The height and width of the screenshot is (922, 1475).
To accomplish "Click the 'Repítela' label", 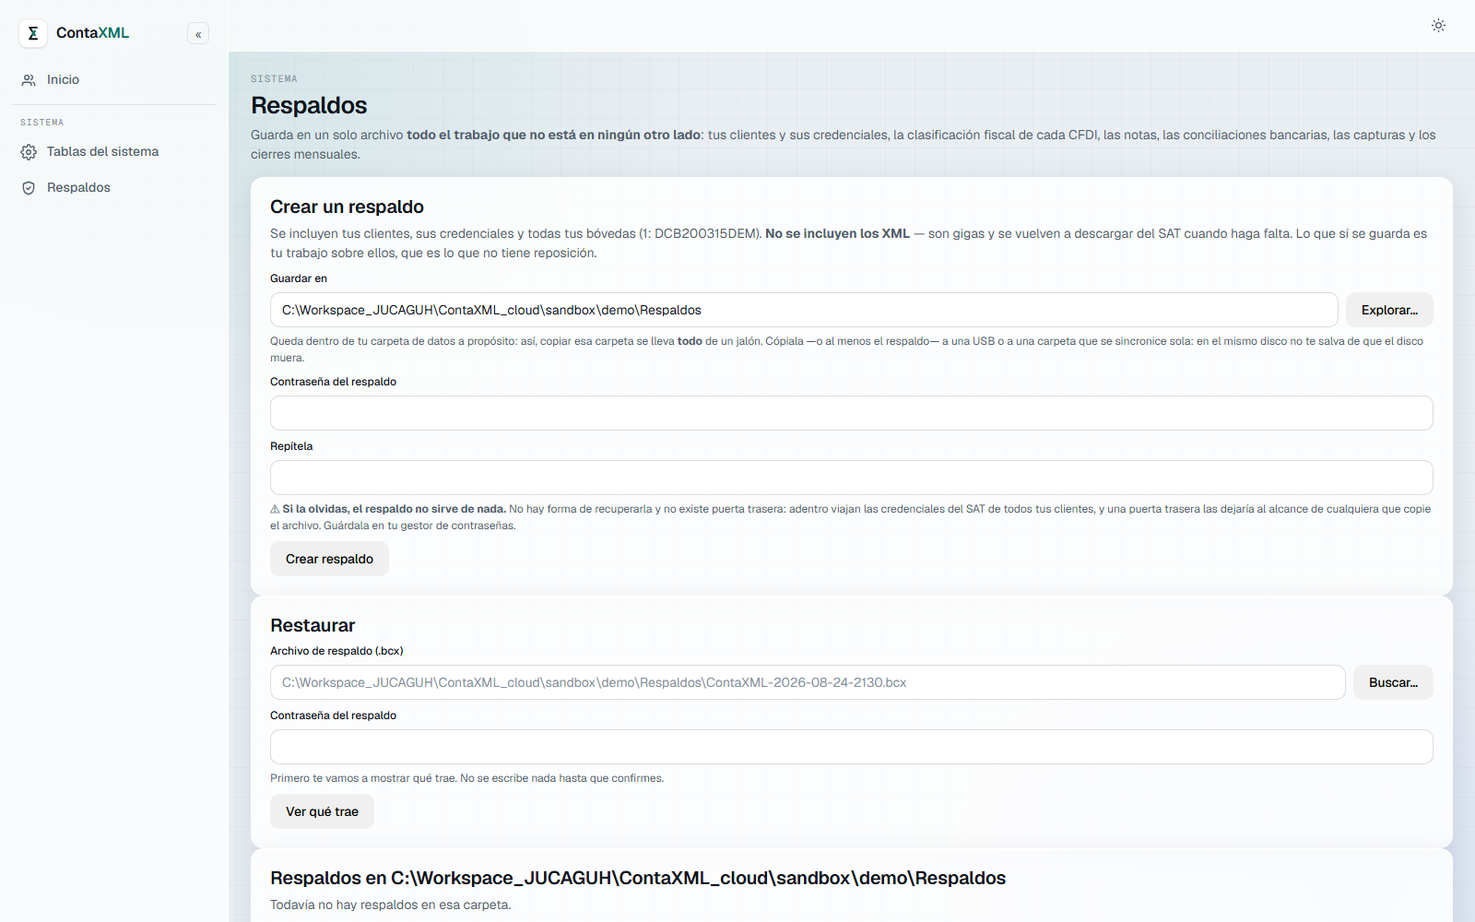I will 291,446.
